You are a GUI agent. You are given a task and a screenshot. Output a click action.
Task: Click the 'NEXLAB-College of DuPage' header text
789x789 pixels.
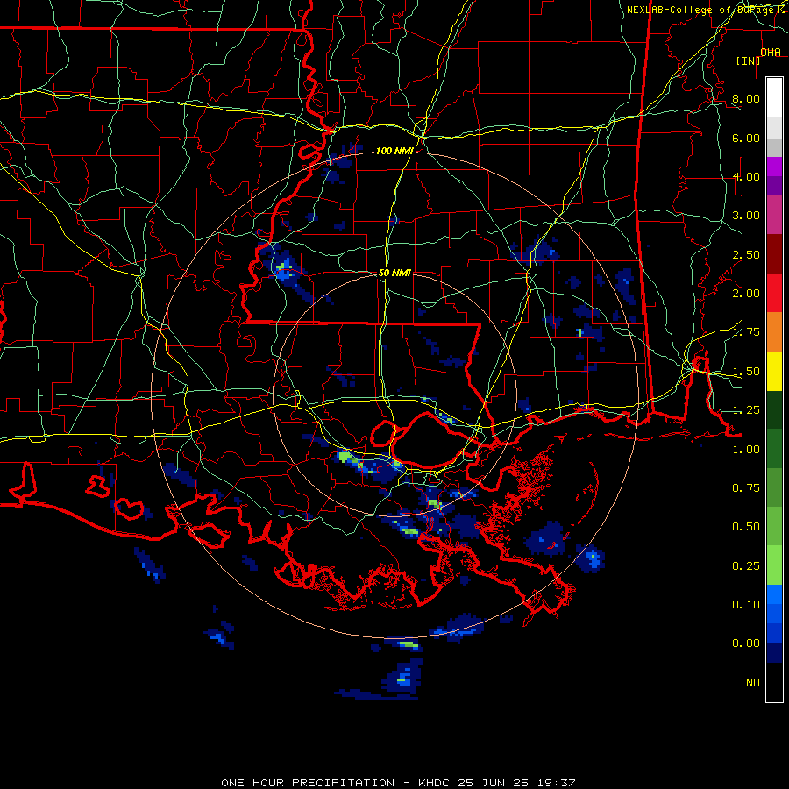[x=701, y=10]
